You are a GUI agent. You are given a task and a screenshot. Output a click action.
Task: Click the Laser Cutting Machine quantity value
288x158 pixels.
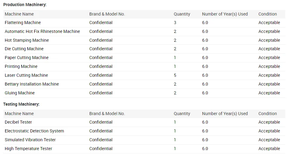175,75
